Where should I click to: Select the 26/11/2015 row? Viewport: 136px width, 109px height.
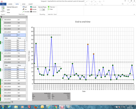[15, 93]
